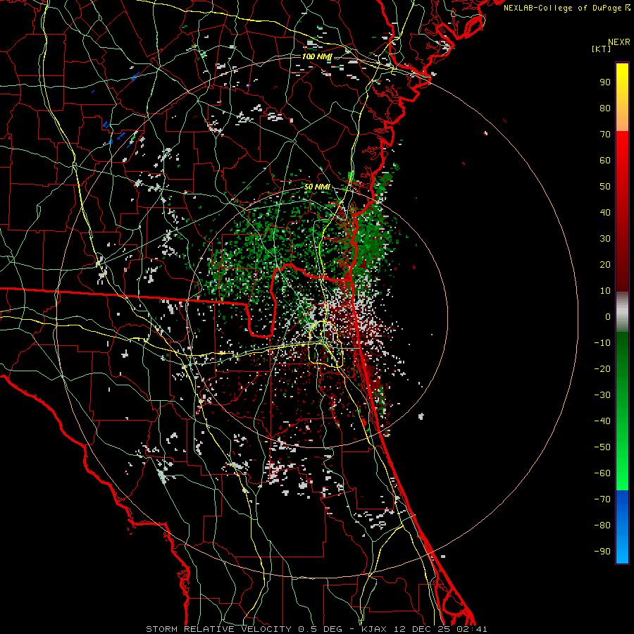Click the 0 value on the velocity scale
The height and width of the screenshot is (634, 634).
click(x=608, y=317)
